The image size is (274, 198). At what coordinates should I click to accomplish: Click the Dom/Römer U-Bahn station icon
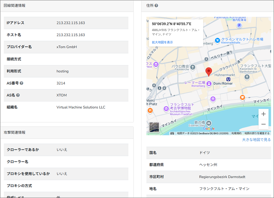click(x=228, y=79)
